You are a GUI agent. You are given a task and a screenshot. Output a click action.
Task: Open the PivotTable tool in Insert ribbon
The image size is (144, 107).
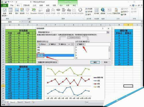pyautogui.click(x=4, y=12)
